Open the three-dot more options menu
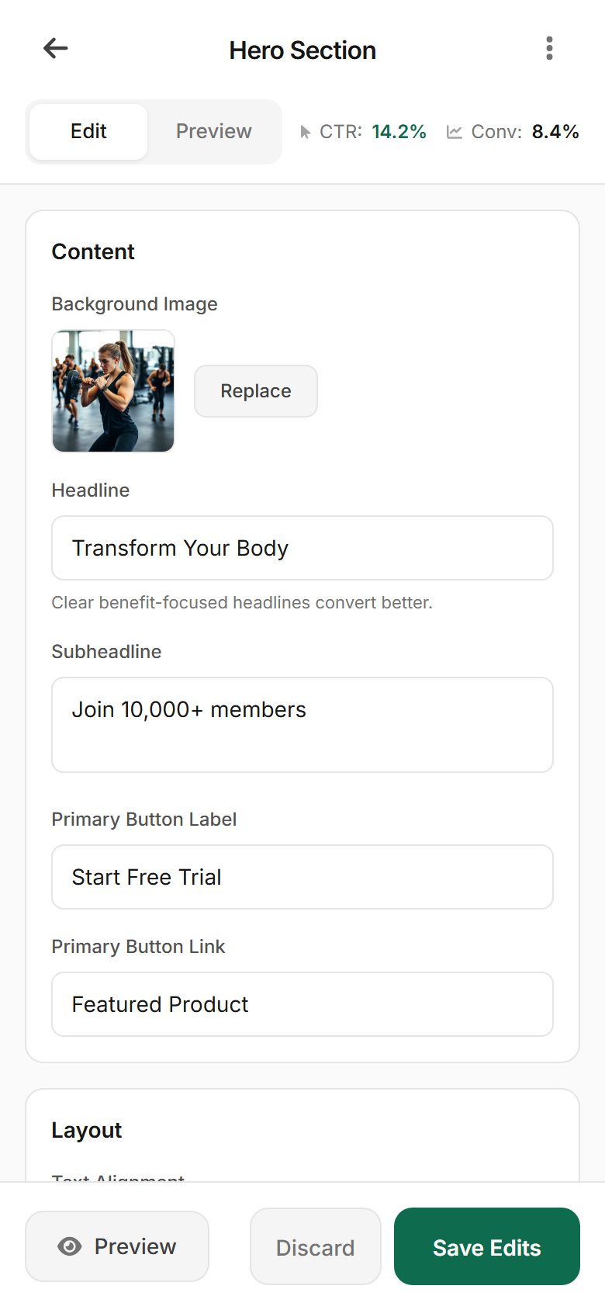Image resolution: width=605 pixels, height=1310 pixels. [549, 49]
